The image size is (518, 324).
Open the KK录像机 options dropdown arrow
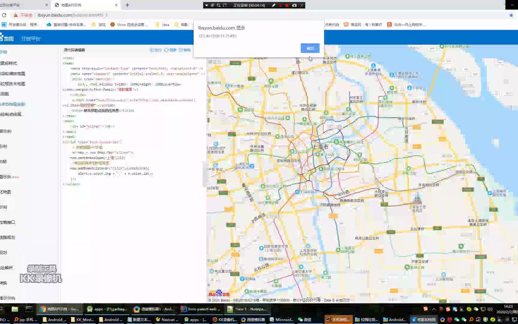pos(206,5)
